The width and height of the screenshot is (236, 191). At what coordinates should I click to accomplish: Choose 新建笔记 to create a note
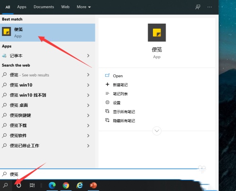click(120, 85)
